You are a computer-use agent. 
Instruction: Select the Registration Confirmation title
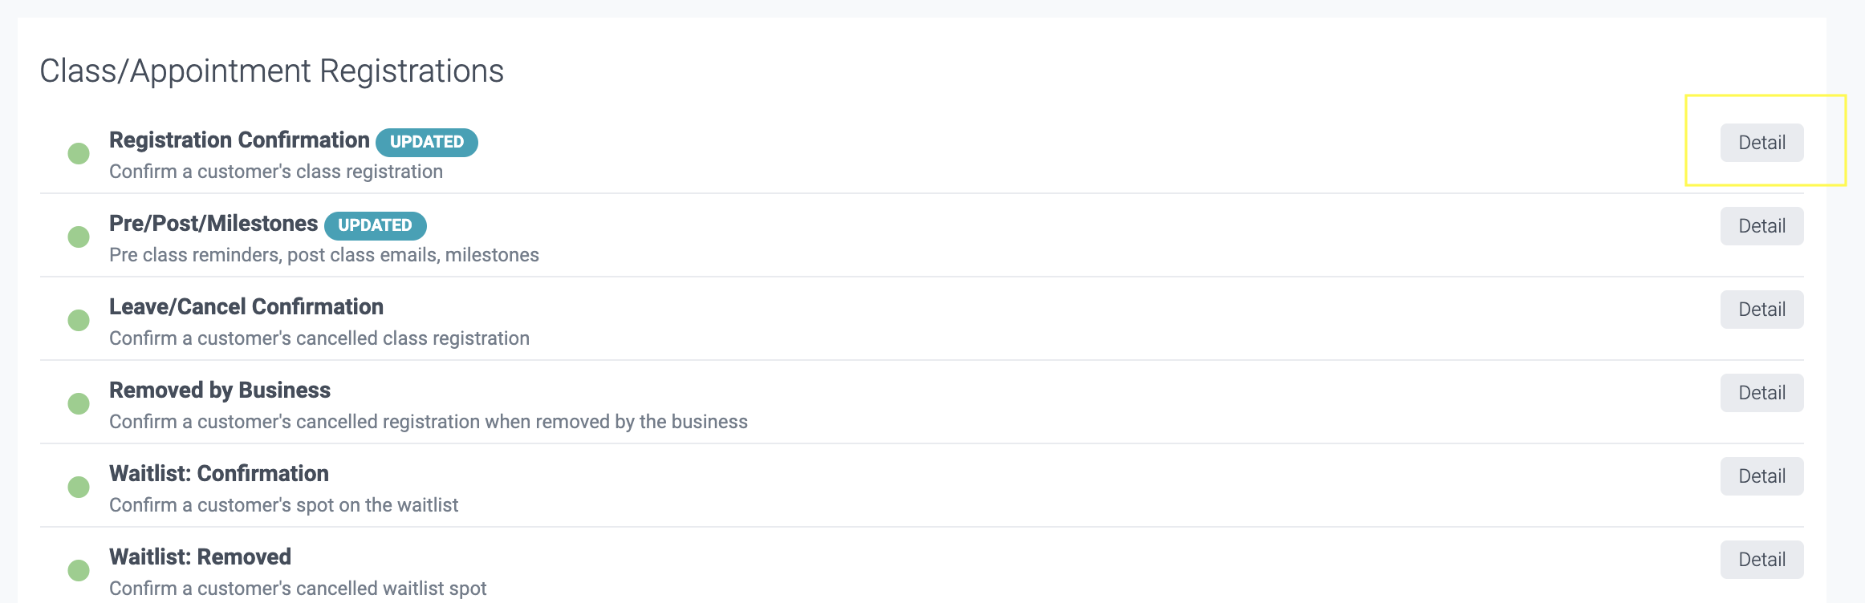(x=239, y=140)
